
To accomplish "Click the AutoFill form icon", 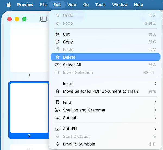I will (x=58, y=129).
